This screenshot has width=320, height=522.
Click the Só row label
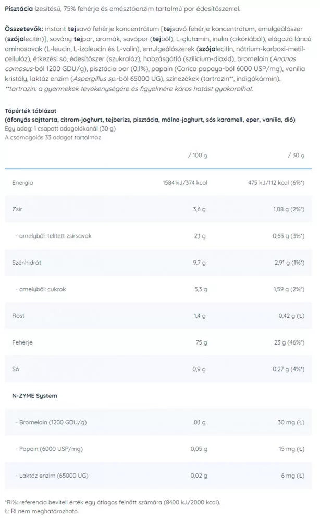click(15, 369)
